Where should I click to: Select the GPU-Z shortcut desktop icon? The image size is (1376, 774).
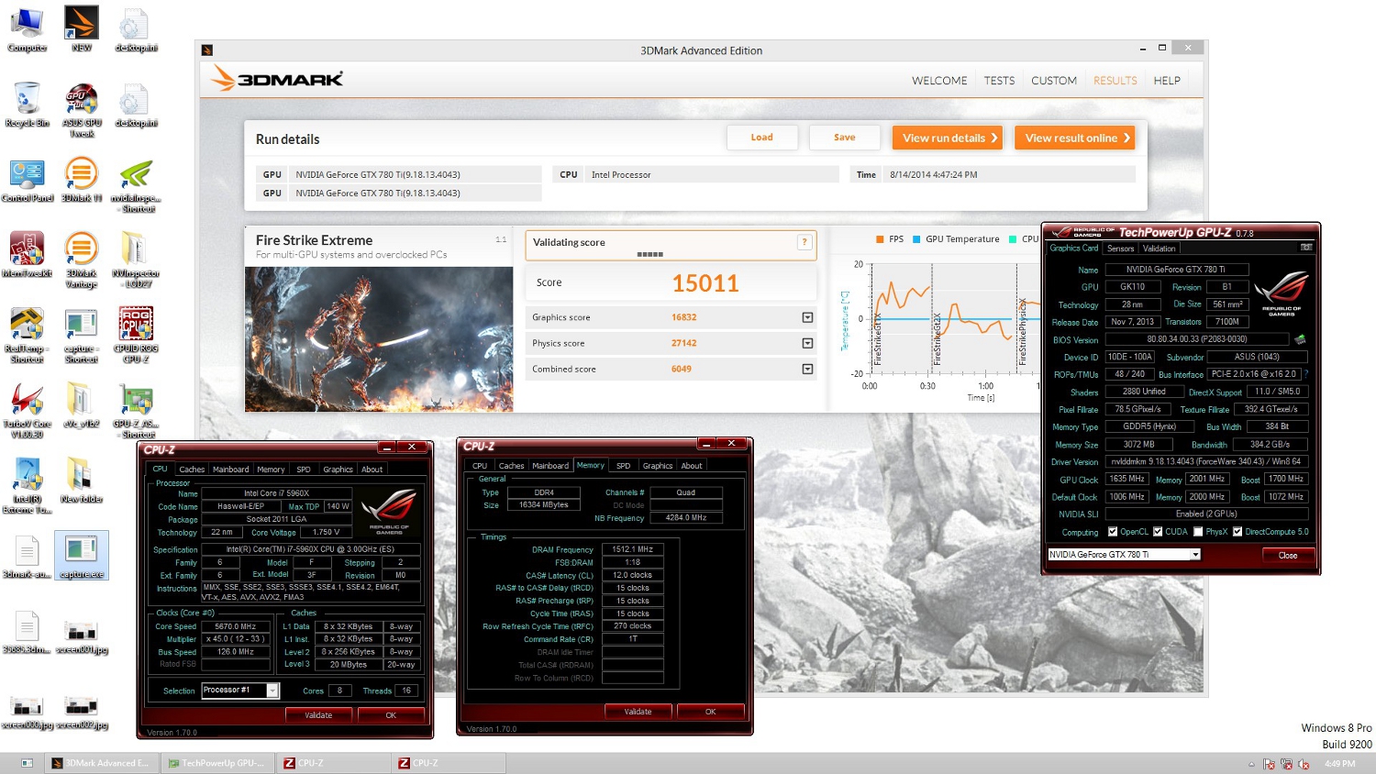pyautogui.click(x=136, y=411)
